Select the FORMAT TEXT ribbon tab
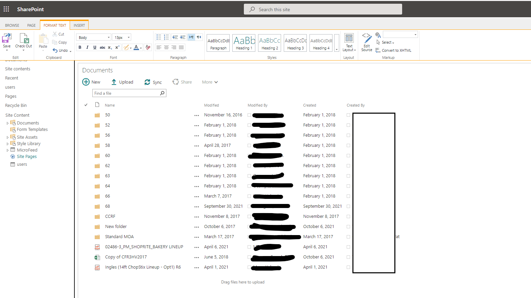Image resolution: width=531 pixels, height=298 pixels. tap(55, 25)
